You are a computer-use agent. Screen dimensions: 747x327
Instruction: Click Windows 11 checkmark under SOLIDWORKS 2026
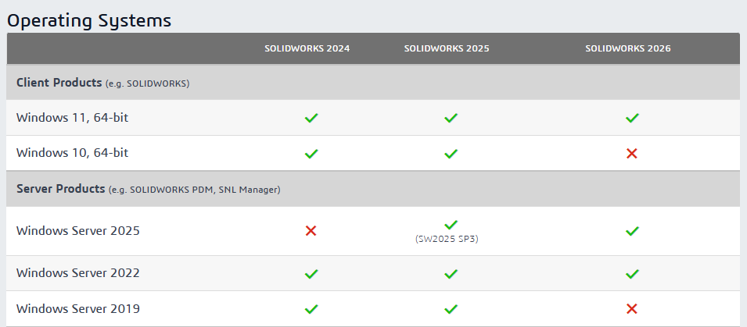(x=632, y=118)
